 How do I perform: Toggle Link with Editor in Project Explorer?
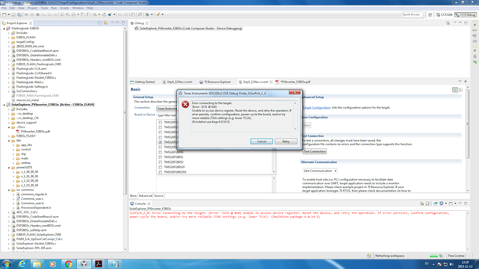pos(106,23)
